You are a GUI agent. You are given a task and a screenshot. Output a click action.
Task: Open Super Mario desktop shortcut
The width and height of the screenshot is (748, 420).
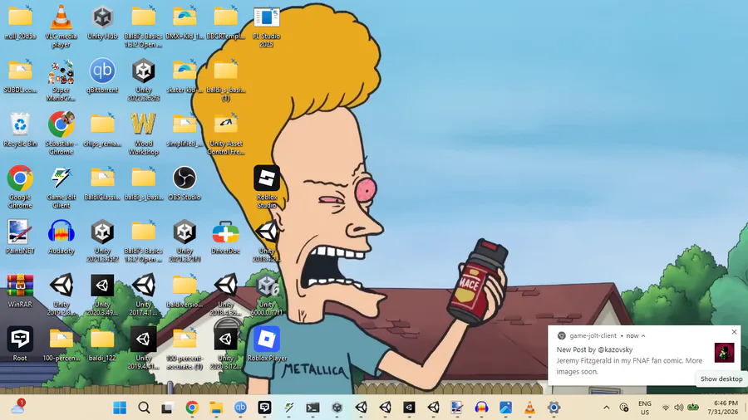[61, 79]
